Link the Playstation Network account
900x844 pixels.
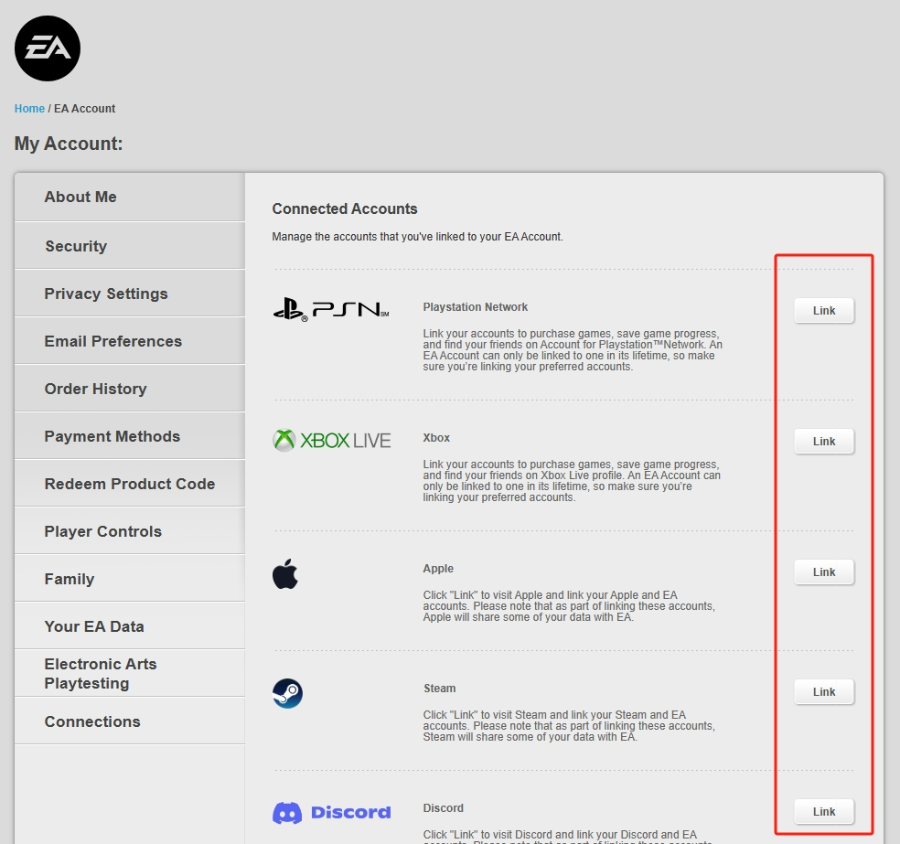824,310
